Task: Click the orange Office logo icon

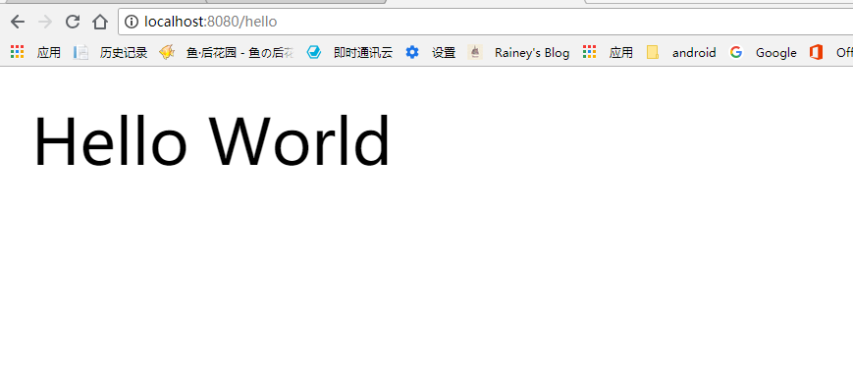Action: (x=816, y=52)
